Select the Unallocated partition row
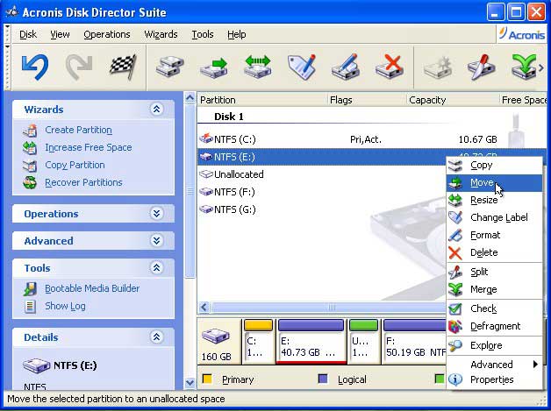551x411 pixels. (321, 174)
